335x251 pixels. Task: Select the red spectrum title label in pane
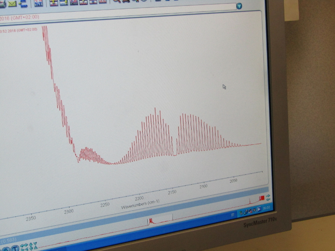pyautogui.click(x=19, y=30)
